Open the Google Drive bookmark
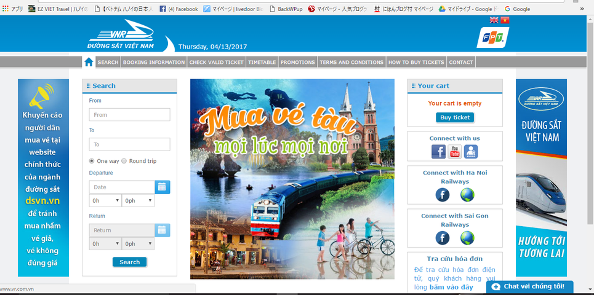This screenshot has height=295, width=594. point(469,9)
